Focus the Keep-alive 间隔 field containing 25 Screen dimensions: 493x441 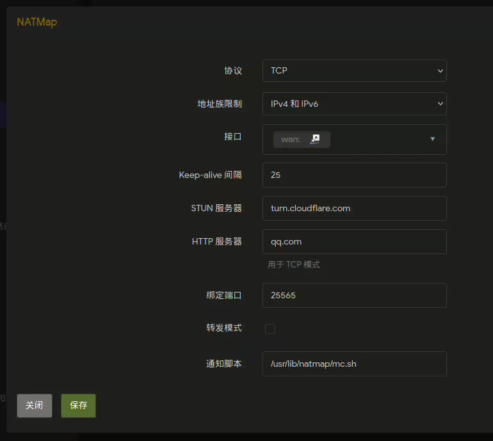click(x=354, y=175)
